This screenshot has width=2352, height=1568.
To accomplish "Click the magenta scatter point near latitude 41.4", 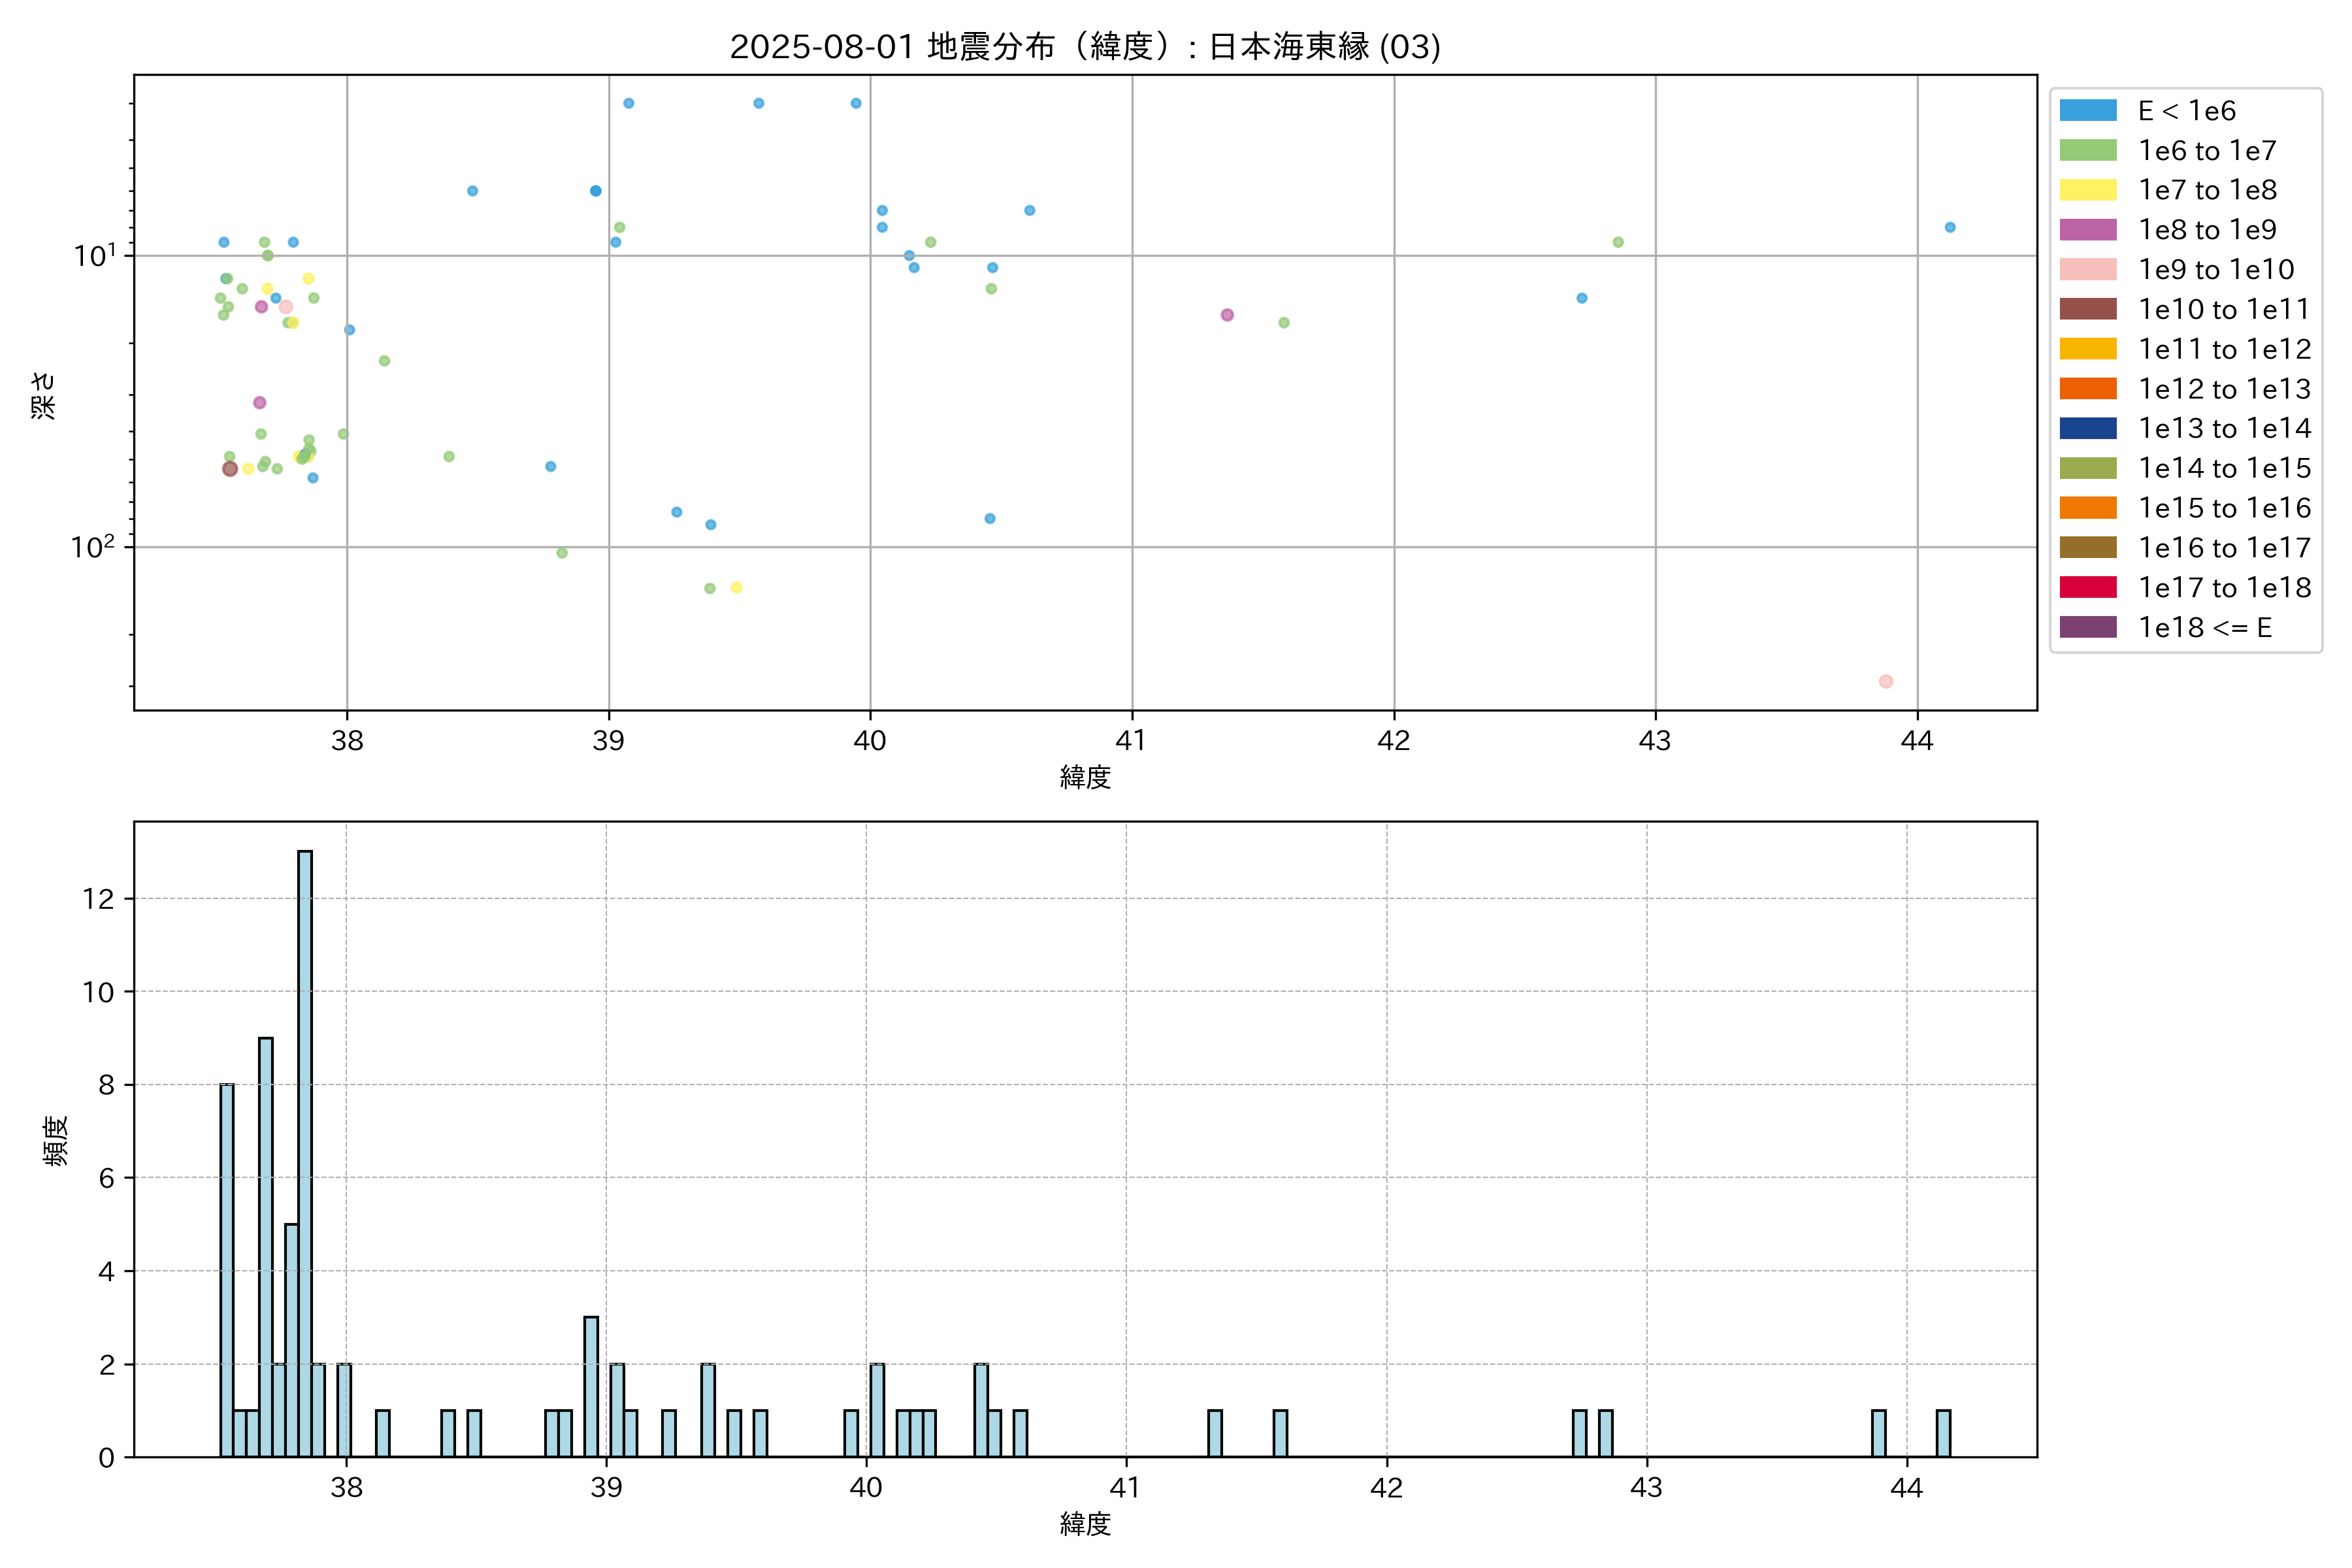I will point(1227,315).
